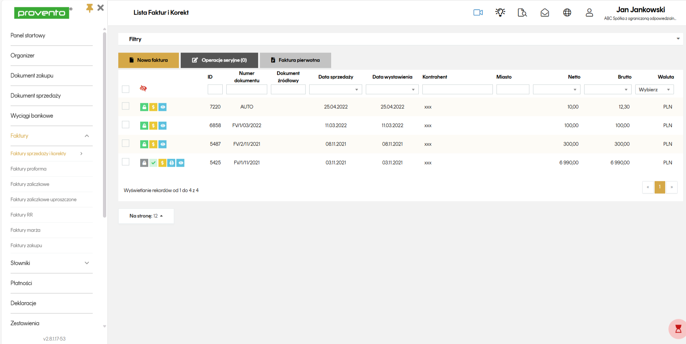Tick the checkbox for invoice 6858

tap(126, 125)
